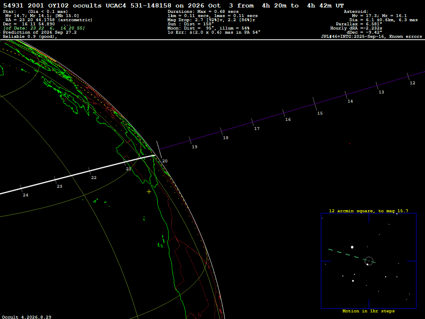Click the hour 17 tick label
The image size is (425, 319).
tap(256, 129)
